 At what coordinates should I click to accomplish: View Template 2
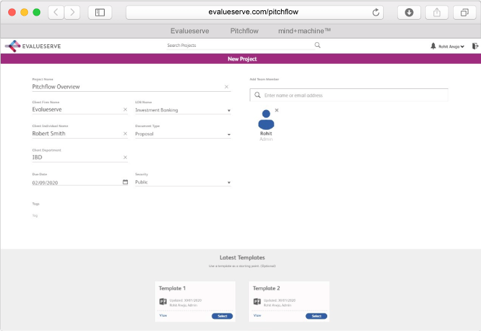(x=257, y=315)
